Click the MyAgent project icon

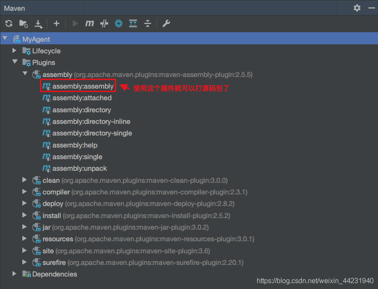click(17, 39)
